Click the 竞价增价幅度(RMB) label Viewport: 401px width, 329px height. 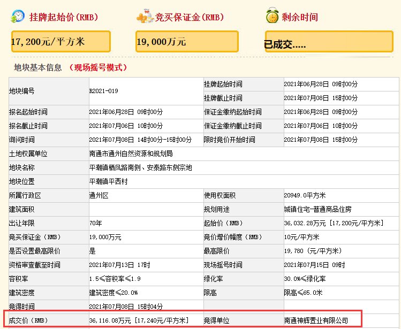(x=233, y=237)
